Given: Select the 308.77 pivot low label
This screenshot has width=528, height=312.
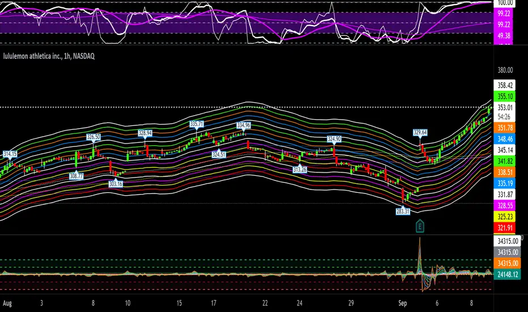Looking at the screenshot, I should tap(76, 176).
